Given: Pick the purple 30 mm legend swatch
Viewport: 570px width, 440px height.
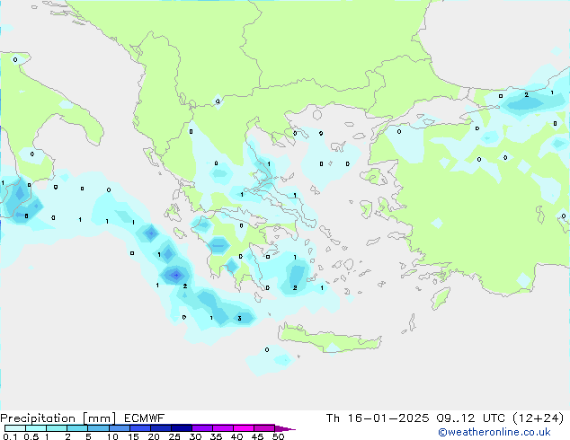Looking at the screenshot, I should click(x=202, y=427).
